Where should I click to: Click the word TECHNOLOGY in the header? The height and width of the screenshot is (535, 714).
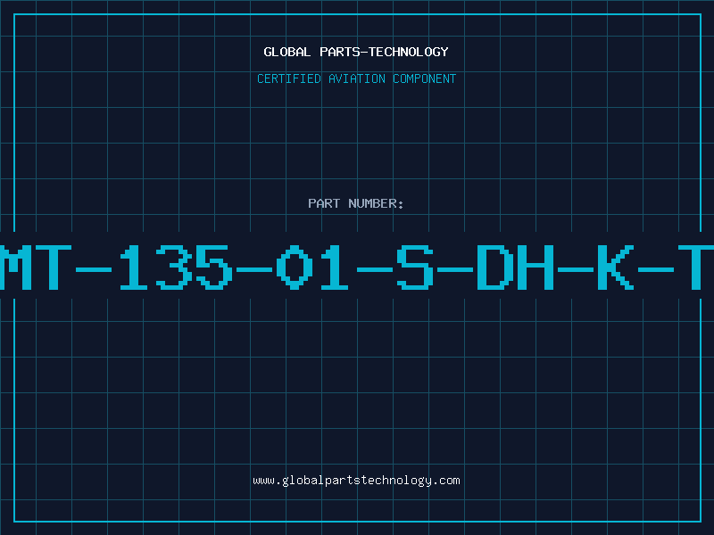[x=408, y=52]
